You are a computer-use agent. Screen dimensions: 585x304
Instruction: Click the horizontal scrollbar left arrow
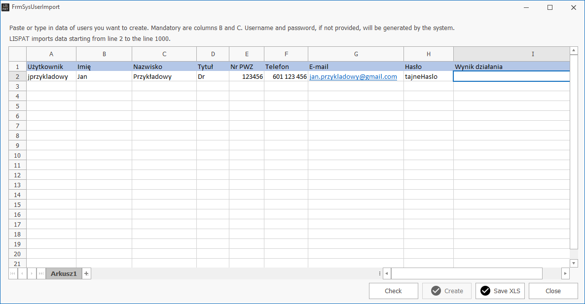pos(387,273)
